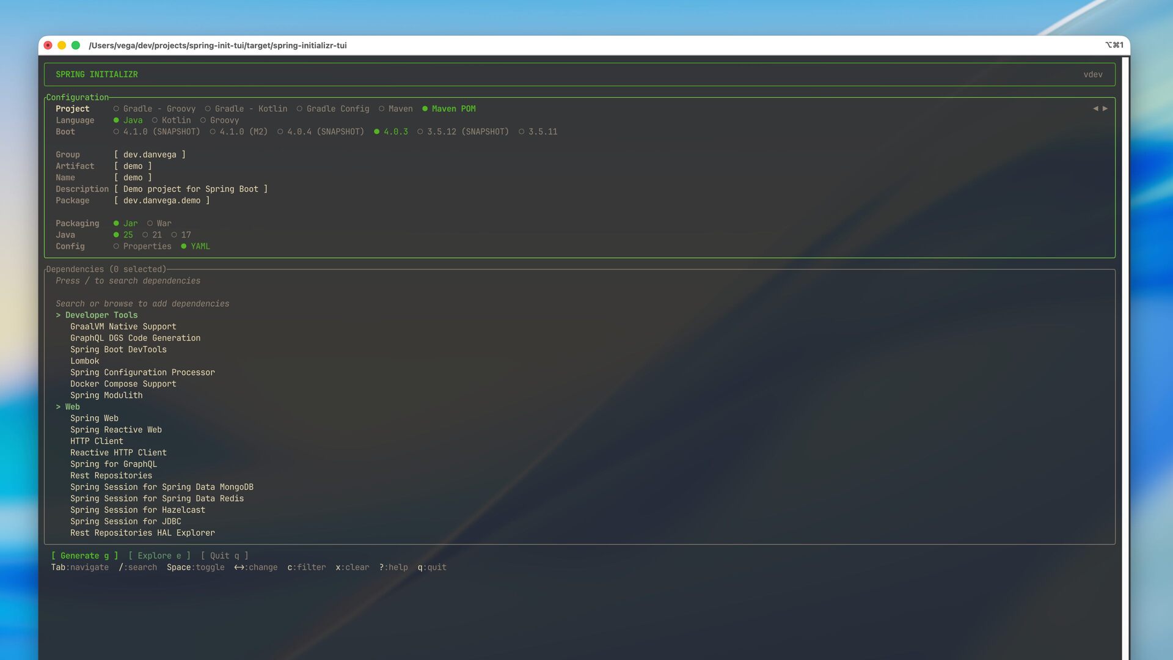Select the Lombok dependency
Screen dimensions: 1173x660
(x=85, y=361)
